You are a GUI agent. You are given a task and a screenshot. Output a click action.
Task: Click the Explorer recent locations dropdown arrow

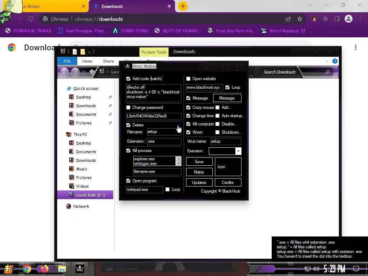pyautogui.click(x=83, y=72)
